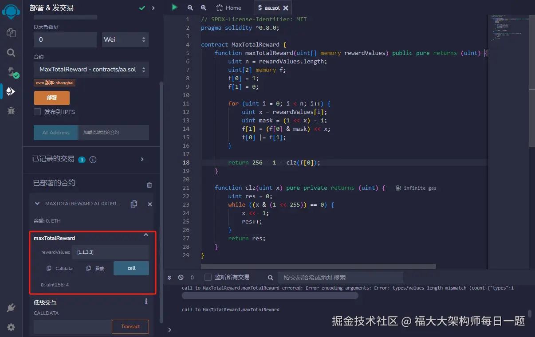Image resolution: width=535 pixels, height=337 pixels.
Task: Switch to the Home tab
Action: pos(229,8)
